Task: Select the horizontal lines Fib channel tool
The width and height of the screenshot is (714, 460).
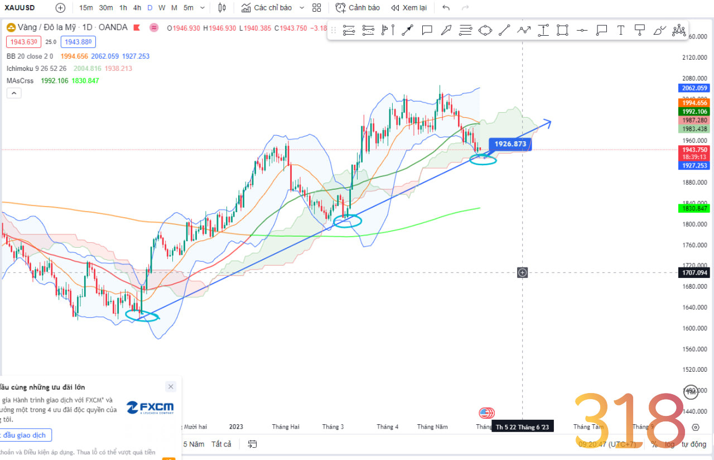Action: 466,30
